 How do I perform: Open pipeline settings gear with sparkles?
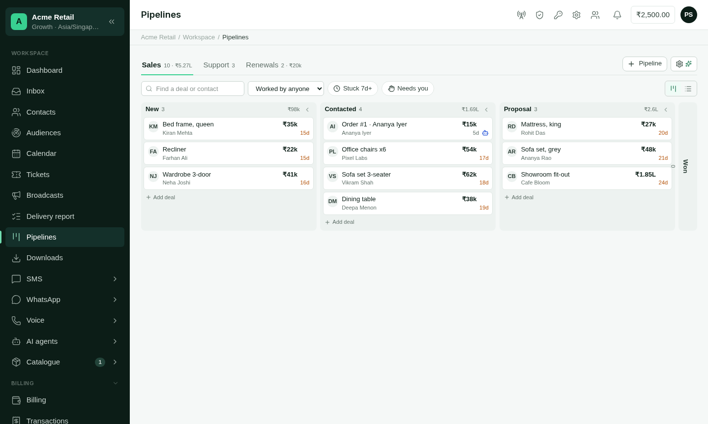click(x=684, y=64)
